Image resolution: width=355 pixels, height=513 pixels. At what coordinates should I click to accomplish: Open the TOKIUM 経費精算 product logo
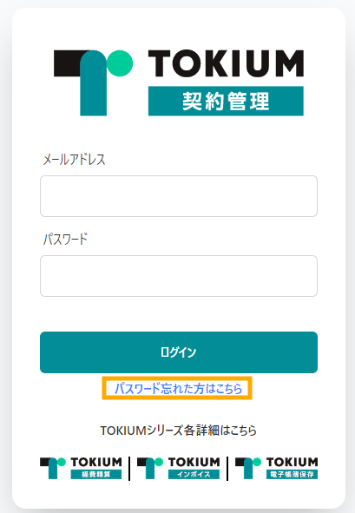point(81,468)
